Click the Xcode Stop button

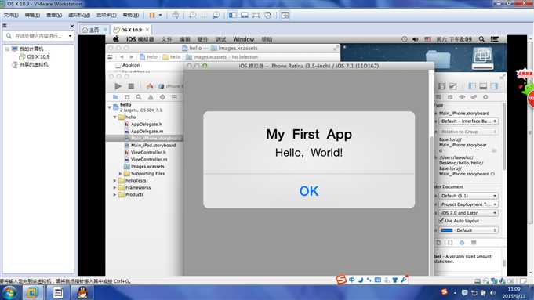[x=131, y=86]
